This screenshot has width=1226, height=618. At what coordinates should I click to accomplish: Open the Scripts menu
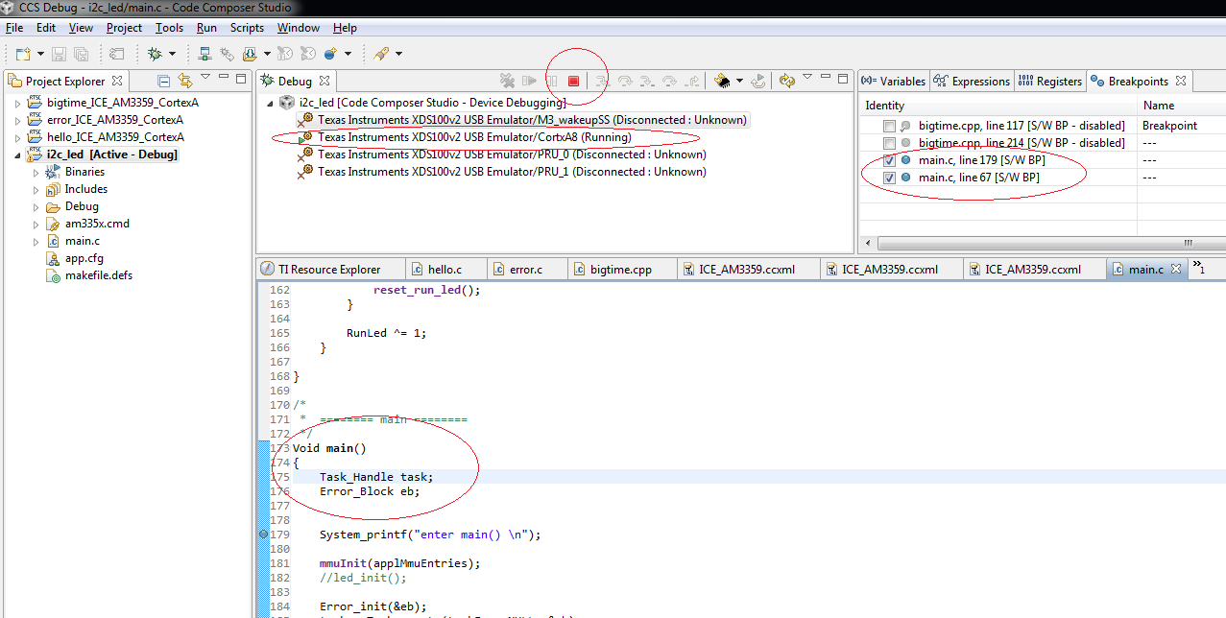point(247,28)
